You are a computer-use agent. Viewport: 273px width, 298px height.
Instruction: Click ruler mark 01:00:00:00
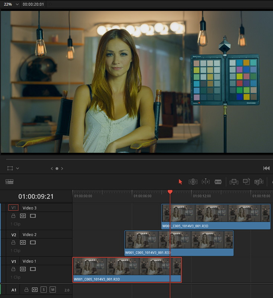(83, 196)
